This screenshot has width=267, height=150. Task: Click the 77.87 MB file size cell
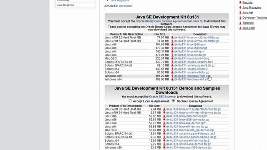click(163, 37)
